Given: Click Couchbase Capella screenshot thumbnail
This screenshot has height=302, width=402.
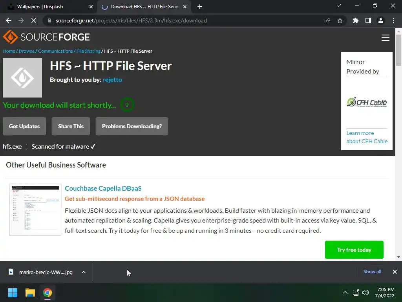Looking at the screenshot, I should click(x=35, y=210).
